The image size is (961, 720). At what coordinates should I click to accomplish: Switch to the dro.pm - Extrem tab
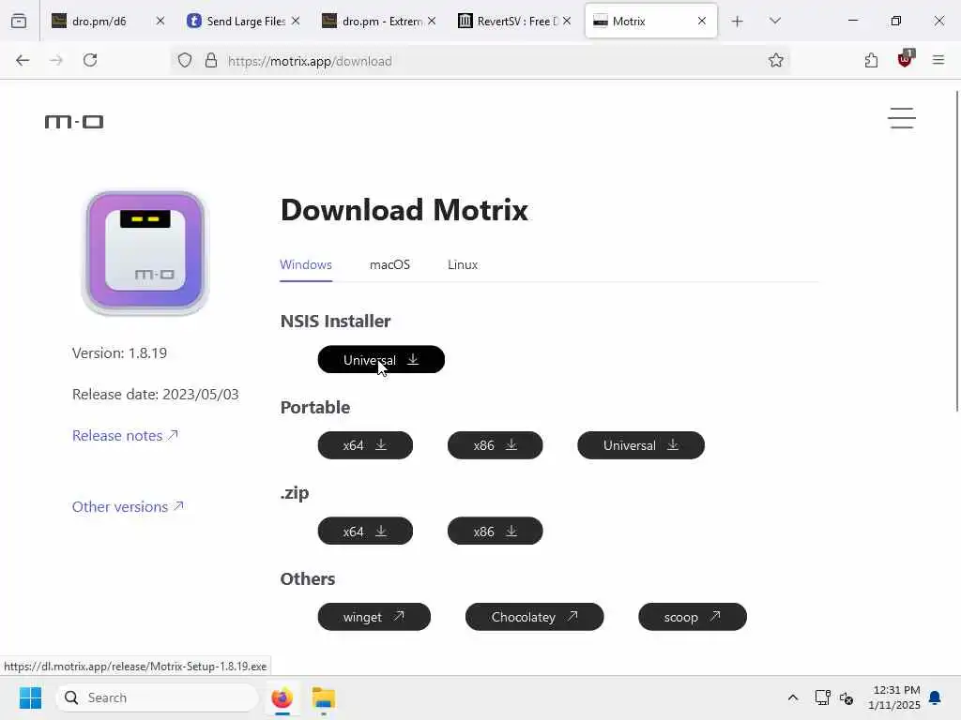[x=374, y=21]
